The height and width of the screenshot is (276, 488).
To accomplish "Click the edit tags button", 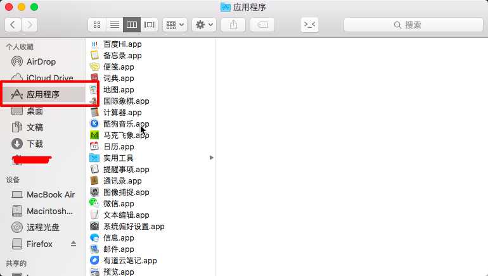I will point(262,25).
